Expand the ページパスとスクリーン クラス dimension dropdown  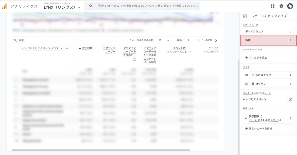coord(43,48)
